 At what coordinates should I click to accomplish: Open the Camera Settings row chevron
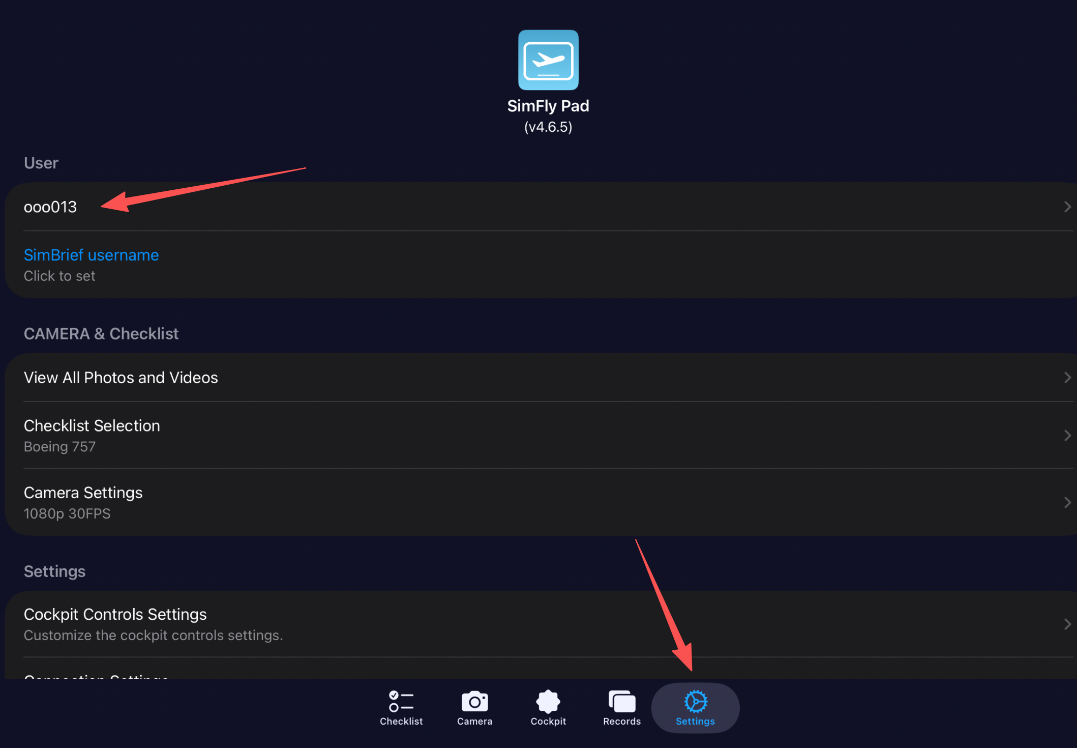point(1067,503)
